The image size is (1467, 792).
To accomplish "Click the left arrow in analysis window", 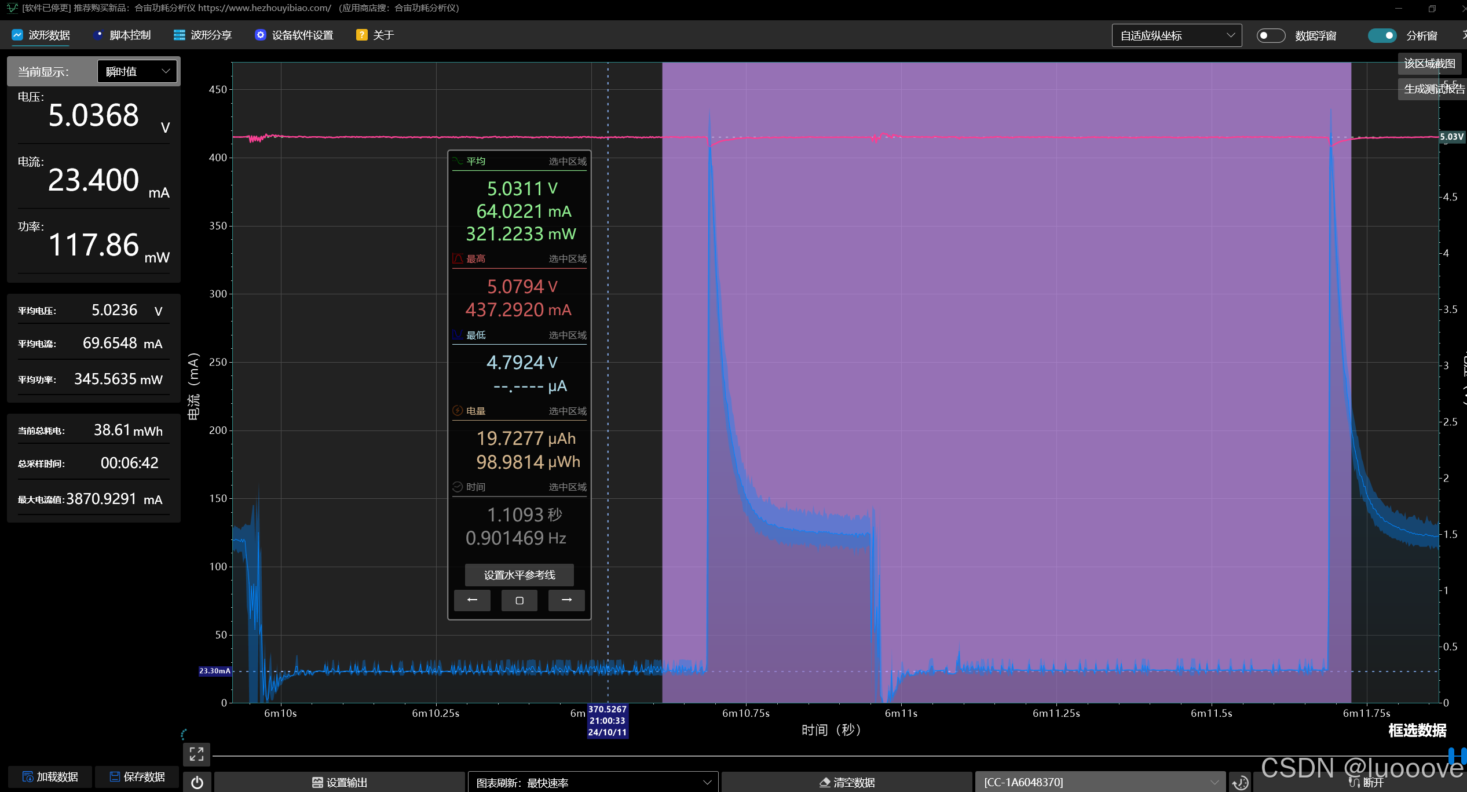I will click(x=472, y=600).
